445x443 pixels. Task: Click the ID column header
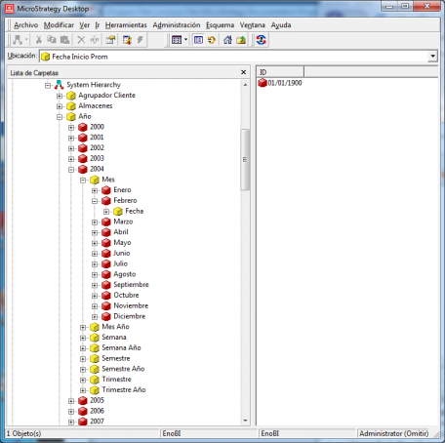coord(280,72)
